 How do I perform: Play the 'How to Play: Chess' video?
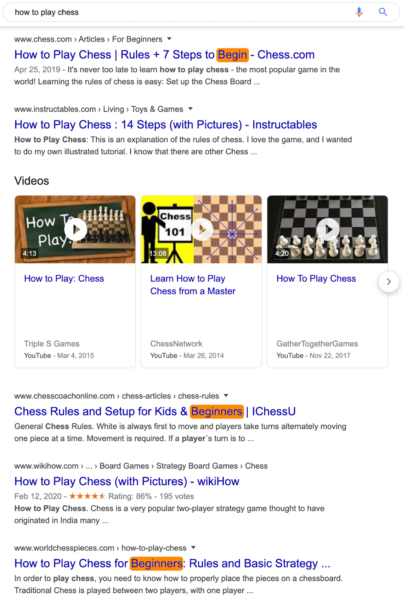pos(75,229)
